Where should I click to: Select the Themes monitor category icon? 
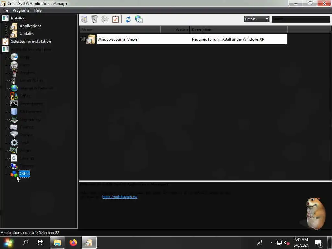tap(14, 166)
